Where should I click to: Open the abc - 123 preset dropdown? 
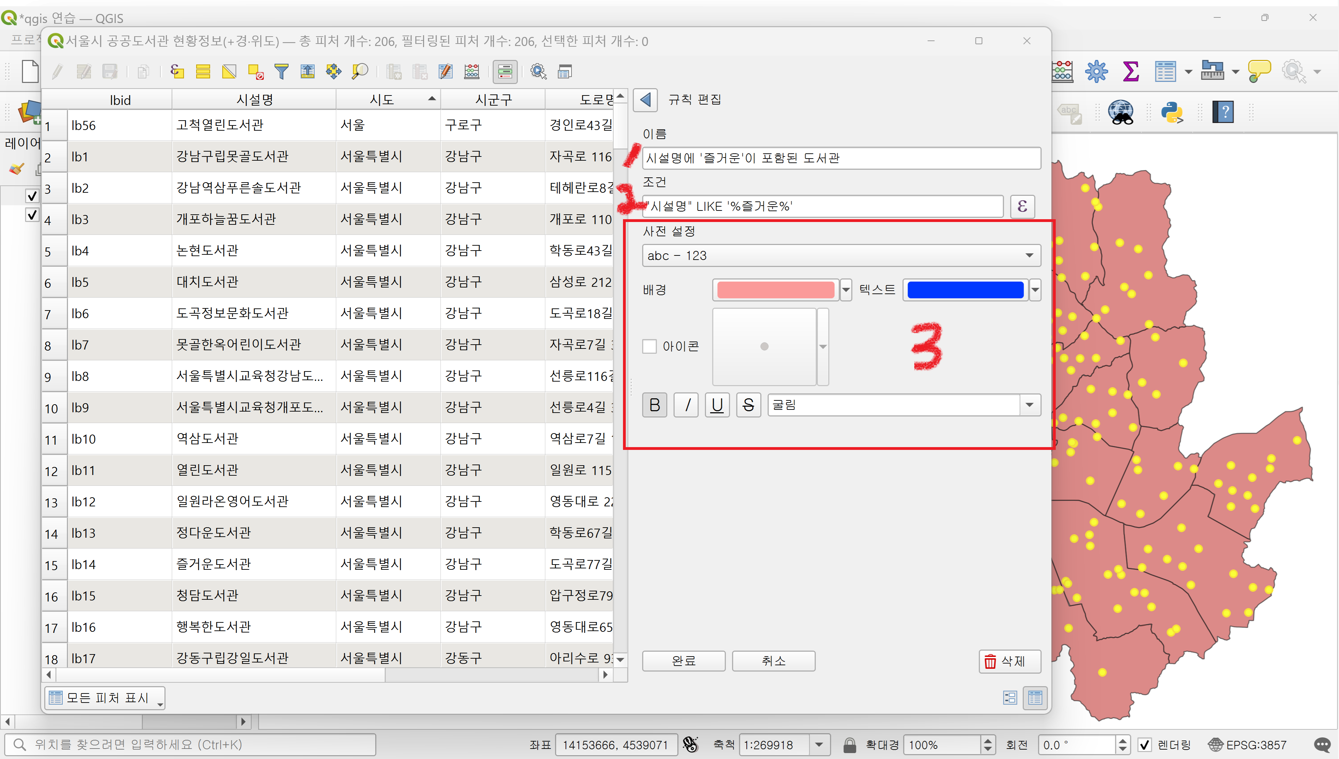[x=841, y=255]
